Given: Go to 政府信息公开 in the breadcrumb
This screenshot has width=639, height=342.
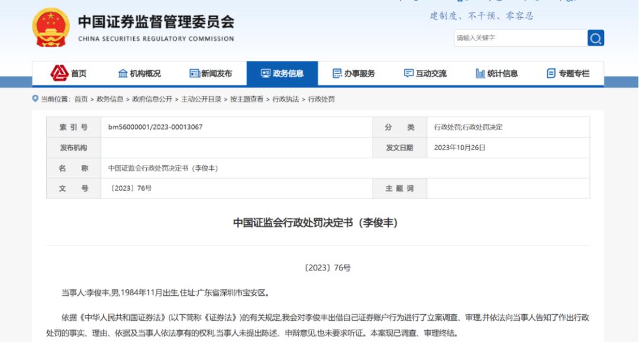Looking at the screenshot, I should pyautogui.click(x=152, y=99).
